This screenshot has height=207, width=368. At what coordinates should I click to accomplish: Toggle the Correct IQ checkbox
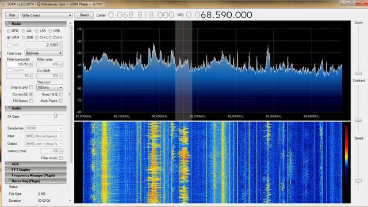click(31, 94)
